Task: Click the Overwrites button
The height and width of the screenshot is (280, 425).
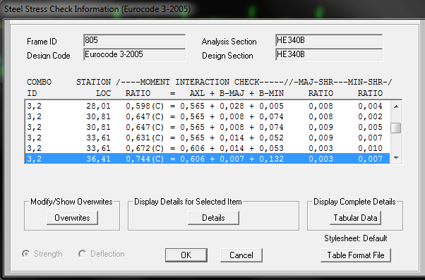Action: (x=72, y=218)
